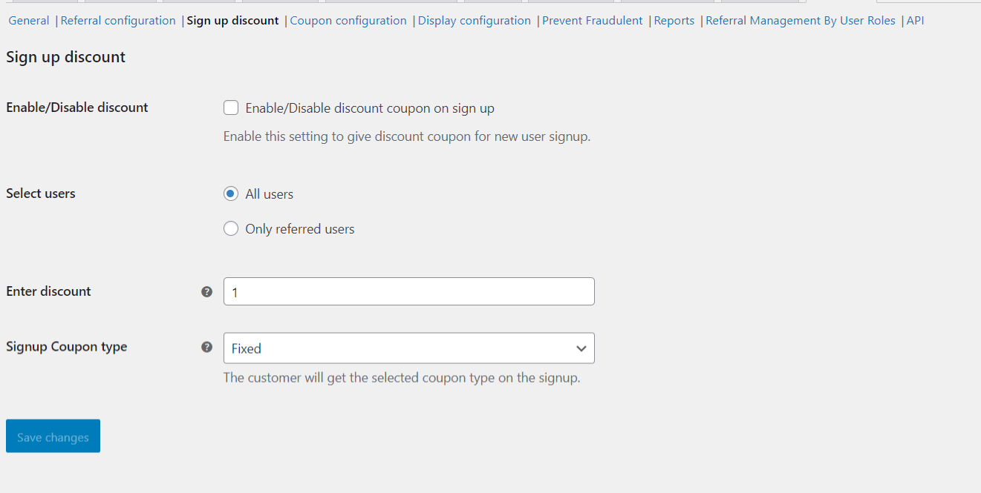981x493 pixels.
Task: Choose Only referred users radio option
Action: [x=231, y=229]
